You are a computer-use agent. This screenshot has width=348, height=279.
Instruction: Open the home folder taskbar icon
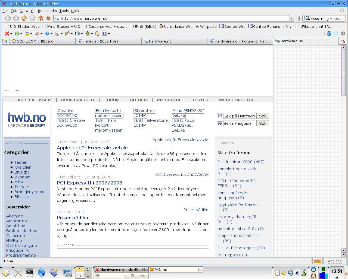pyautogui.click(x=42, y=272)
